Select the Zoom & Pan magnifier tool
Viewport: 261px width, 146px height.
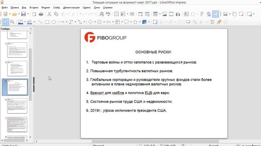[x=12, y=22]
